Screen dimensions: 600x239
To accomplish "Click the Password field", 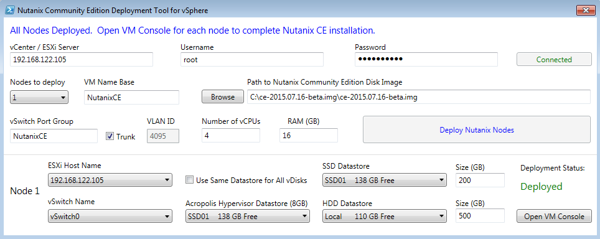I will (426, 60).
